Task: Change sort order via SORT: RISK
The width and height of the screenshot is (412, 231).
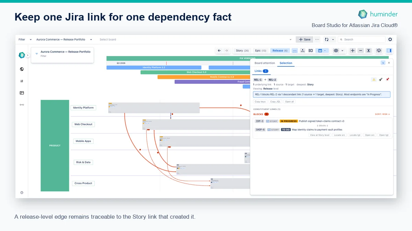Action: (382, 114)
